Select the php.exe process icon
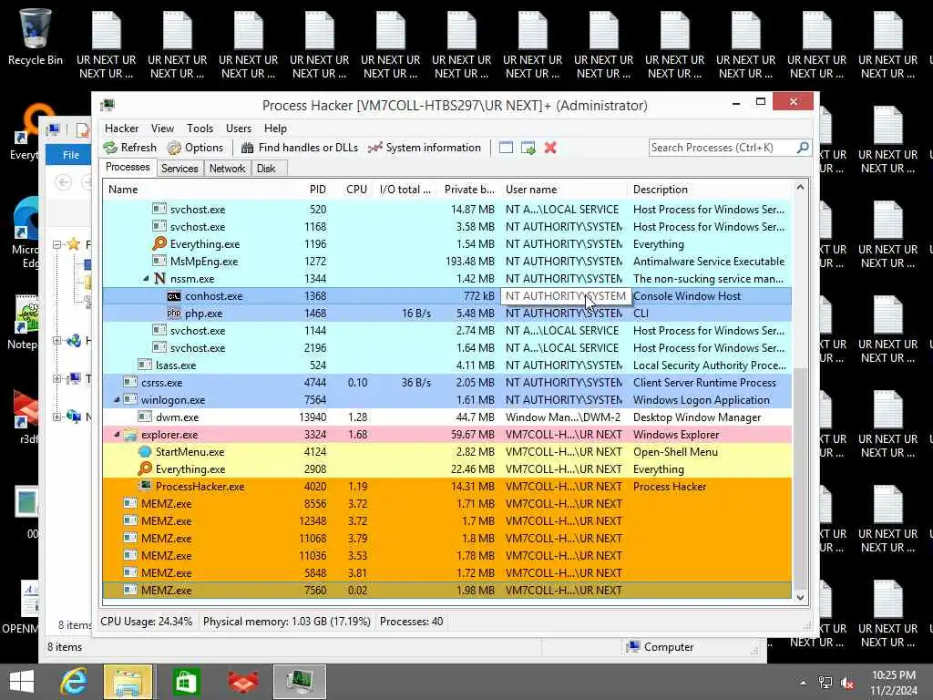933x700 pixels. click(x=174, y=314)
